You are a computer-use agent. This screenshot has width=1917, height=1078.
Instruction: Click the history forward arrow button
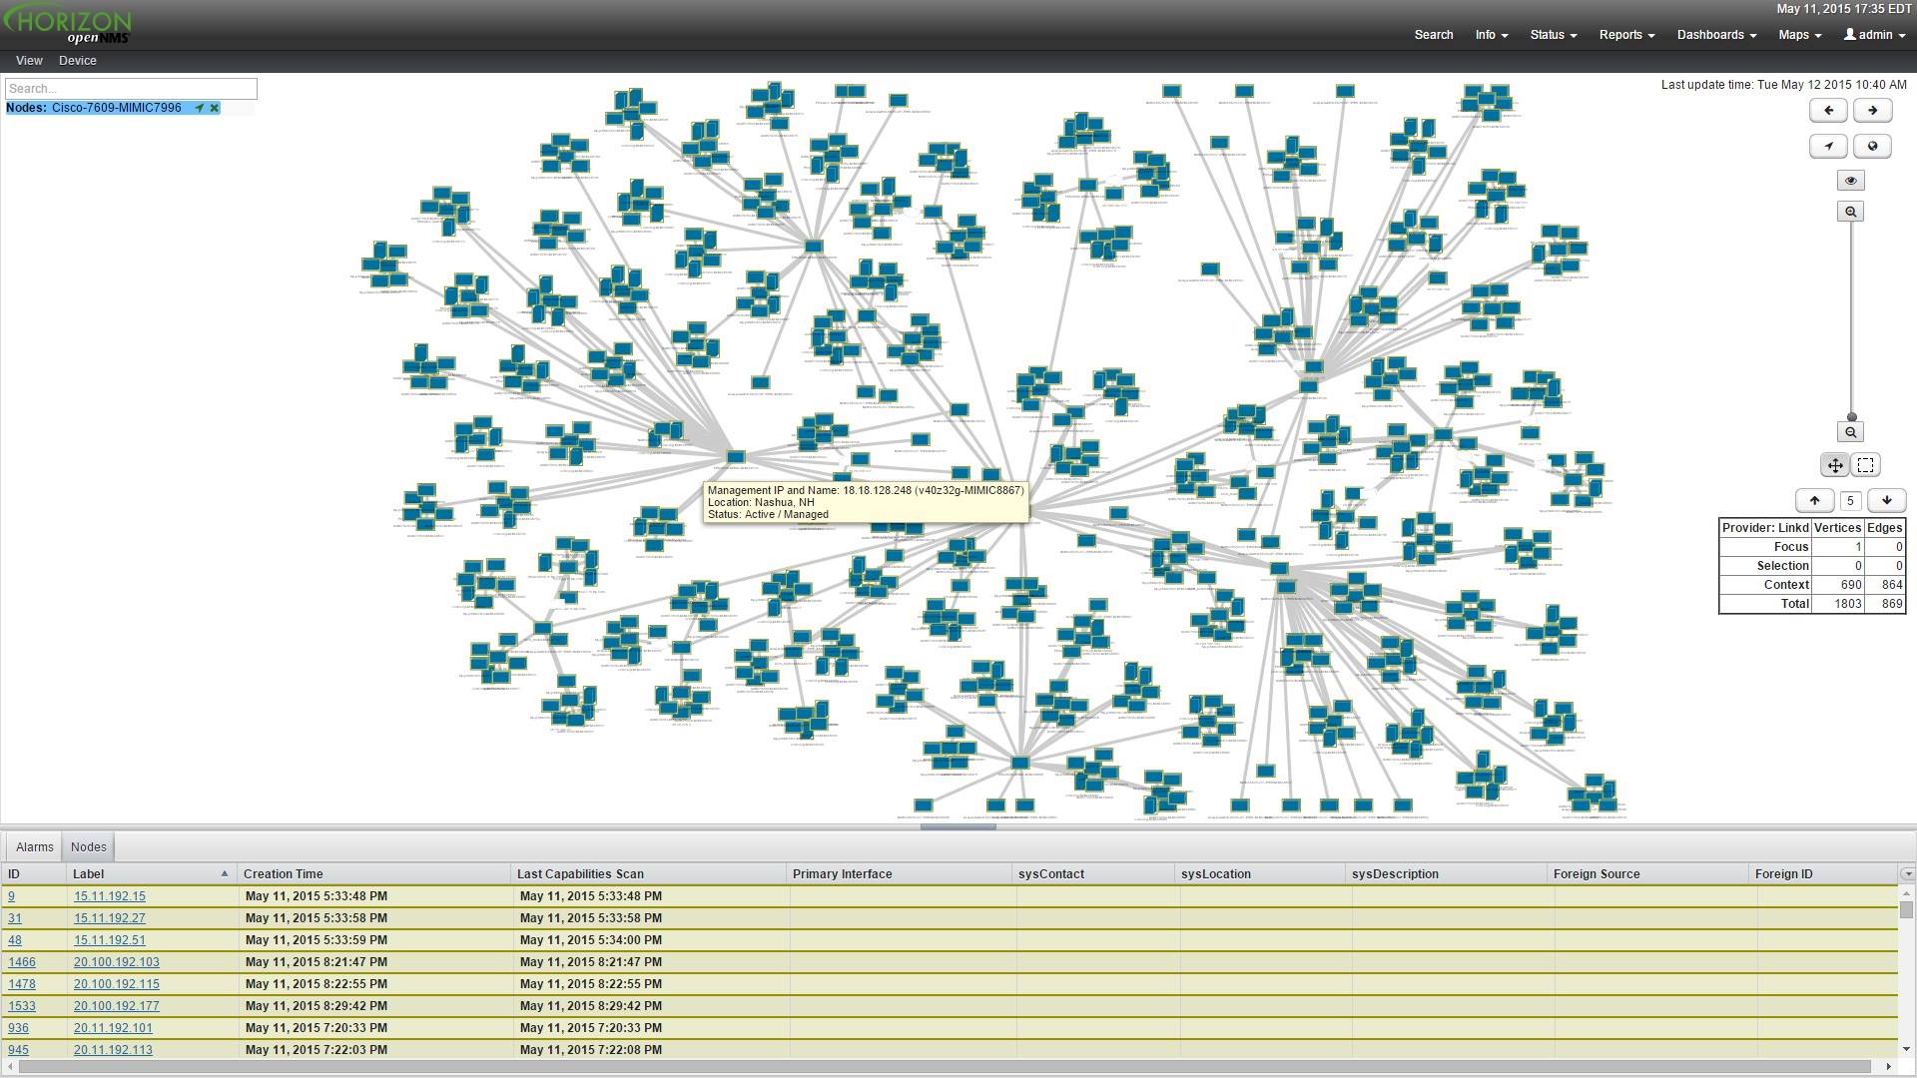coord(1872,111)
